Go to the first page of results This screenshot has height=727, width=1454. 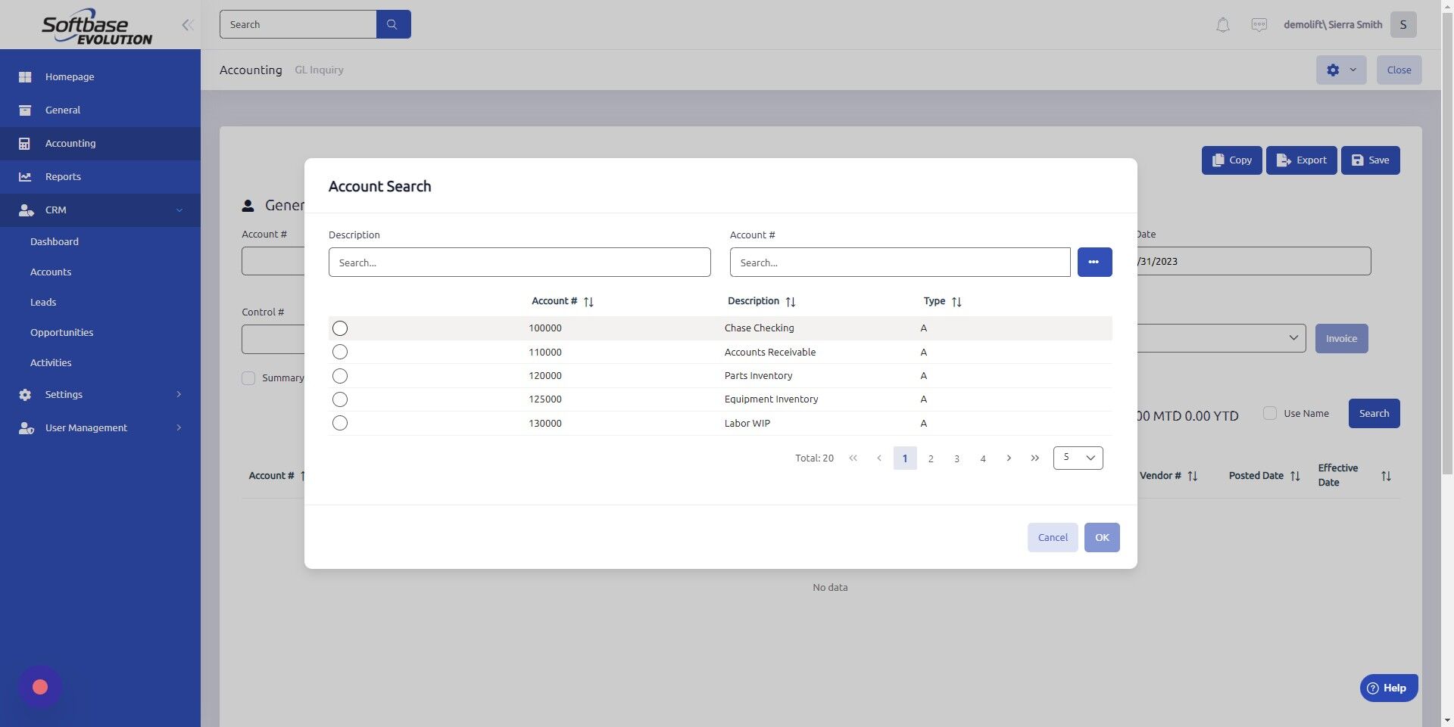[853, 458]
